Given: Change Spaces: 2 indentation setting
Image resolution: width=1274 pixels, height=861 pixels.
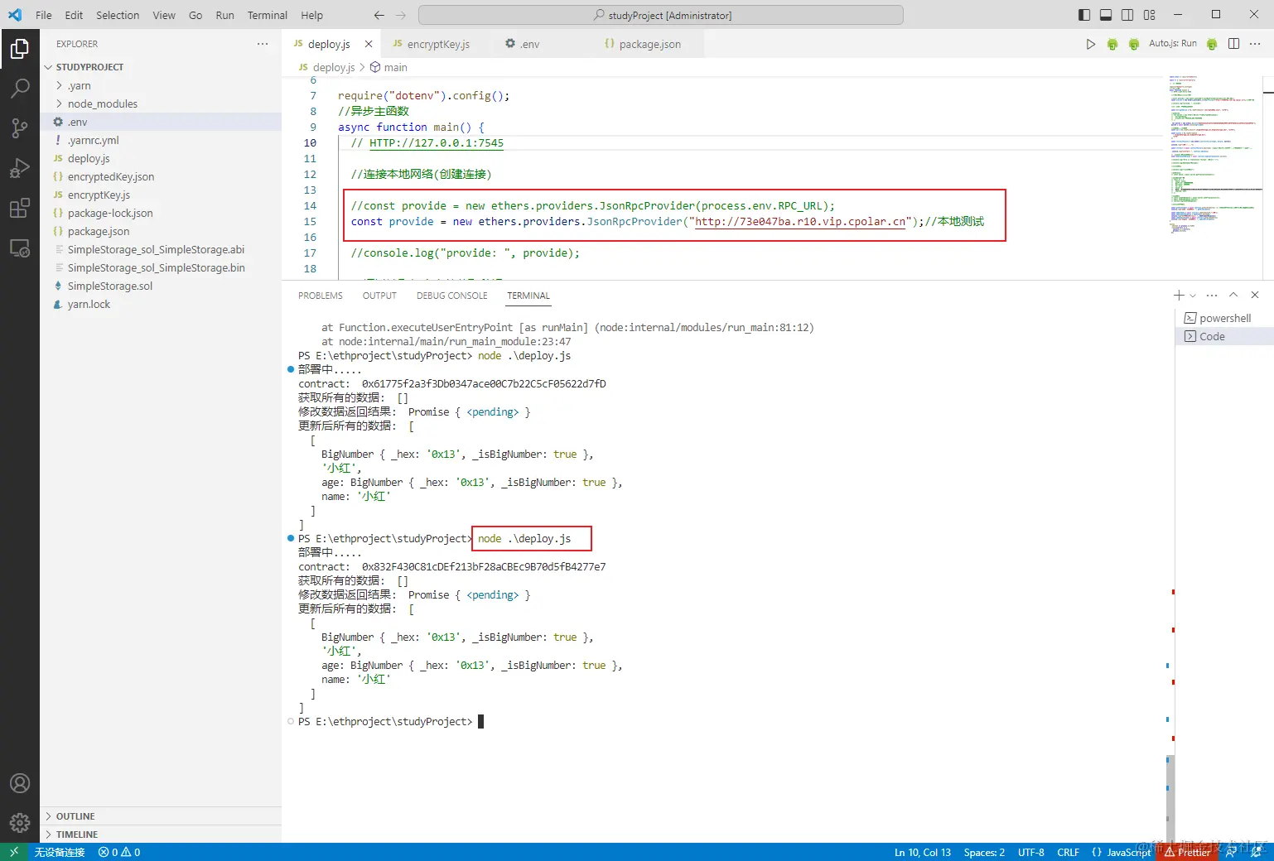Looking at the screenshot, I should 984,852.
